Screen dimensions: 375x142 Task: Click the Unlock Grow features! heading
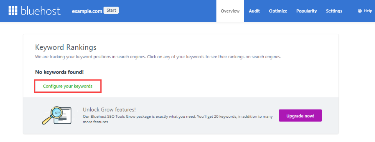(109, 110)
